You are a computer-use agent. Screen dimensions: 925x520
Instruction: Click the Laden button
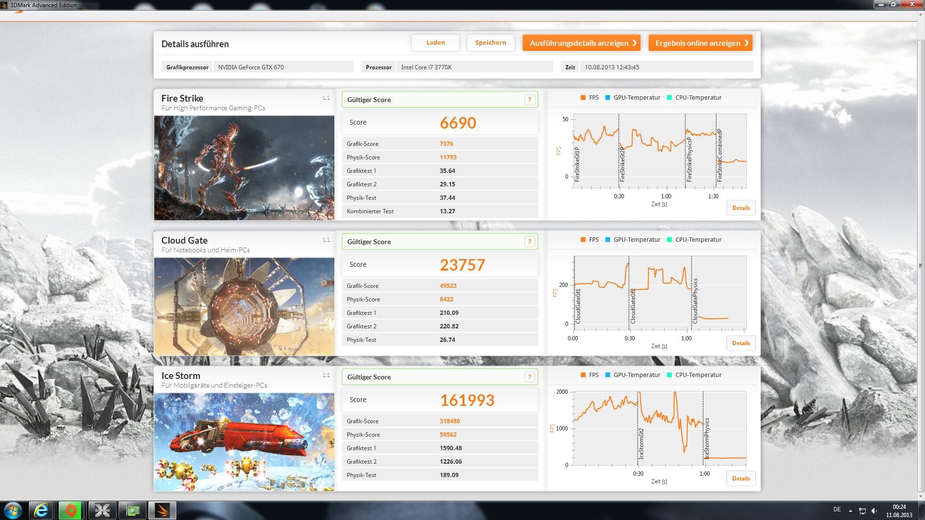pos(435,43)
